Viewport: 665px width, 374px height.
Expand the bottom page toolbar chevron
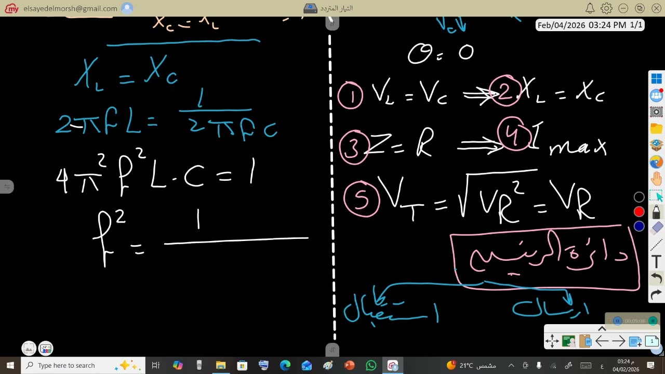point(602,329)
